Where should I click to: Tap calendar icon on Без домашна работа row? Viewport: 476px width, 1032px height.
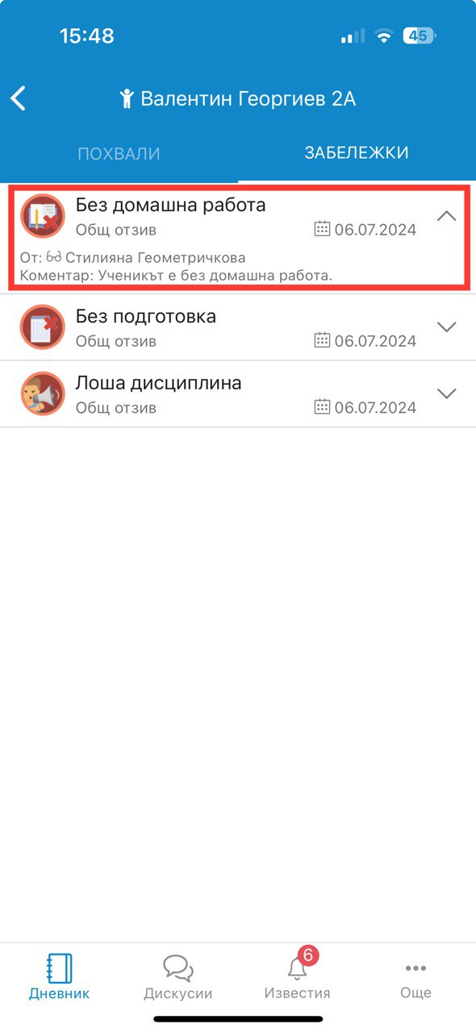[322, 229]
